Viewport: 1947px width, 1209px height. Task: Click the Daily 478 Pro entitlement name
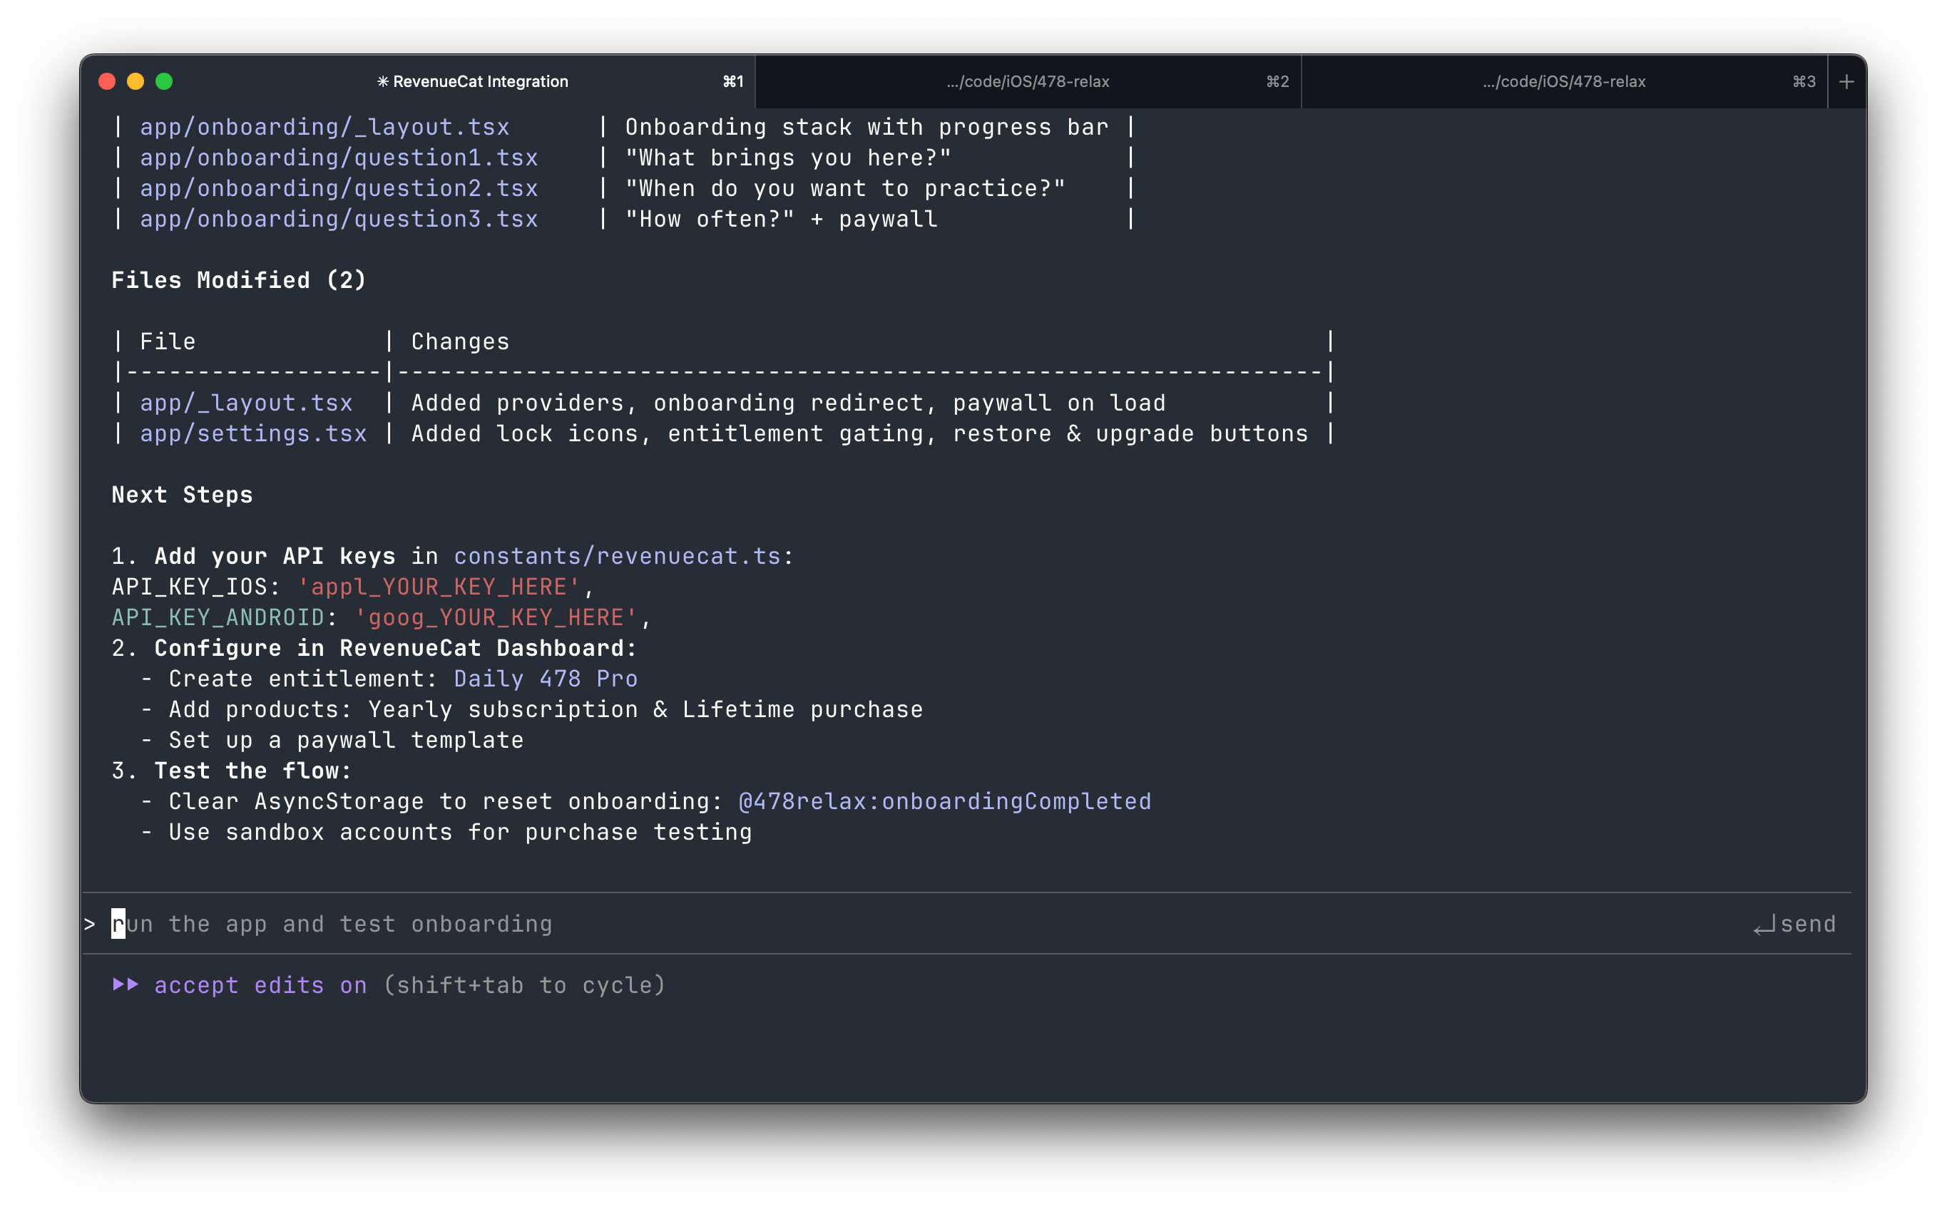546,679
